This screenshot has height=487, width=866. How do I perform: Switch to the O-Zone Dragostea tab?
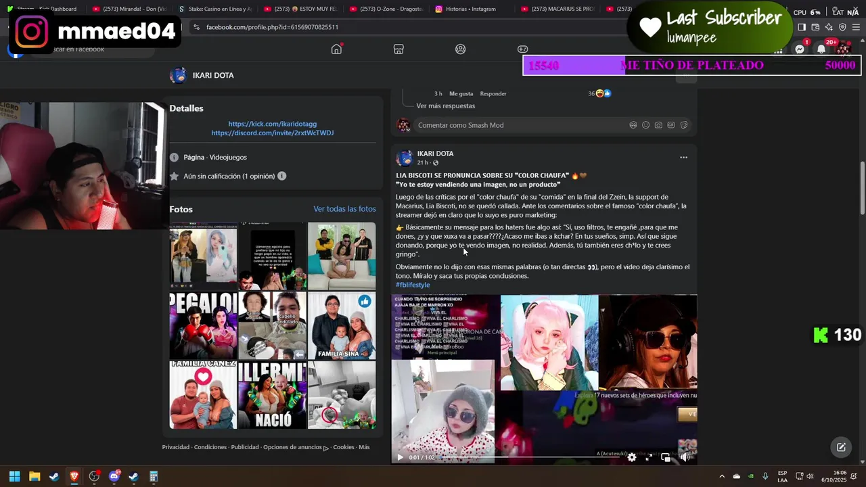(x=386, y=9)
